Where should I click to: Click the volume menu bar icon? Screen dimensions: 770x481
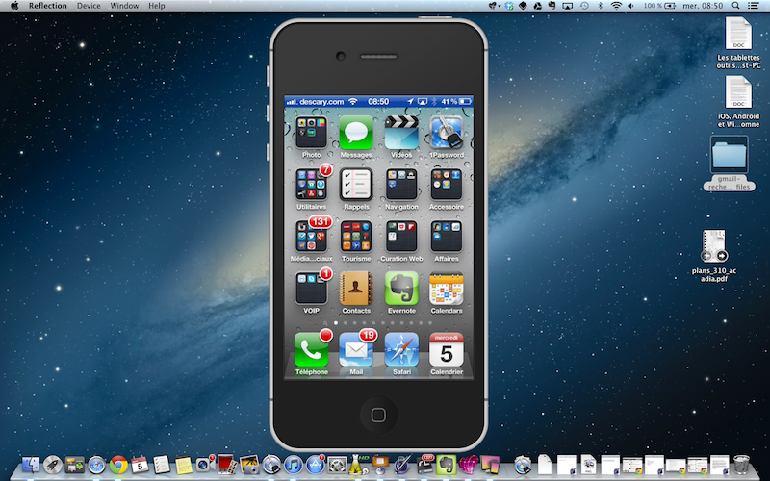point(630,6)
